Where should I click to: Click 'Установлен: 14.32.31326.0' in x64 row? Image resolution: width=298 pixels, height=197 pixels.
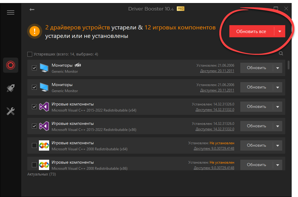pyautogui.click(x=213, y=104)
